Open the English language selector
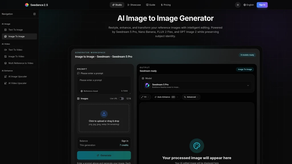 249,5
